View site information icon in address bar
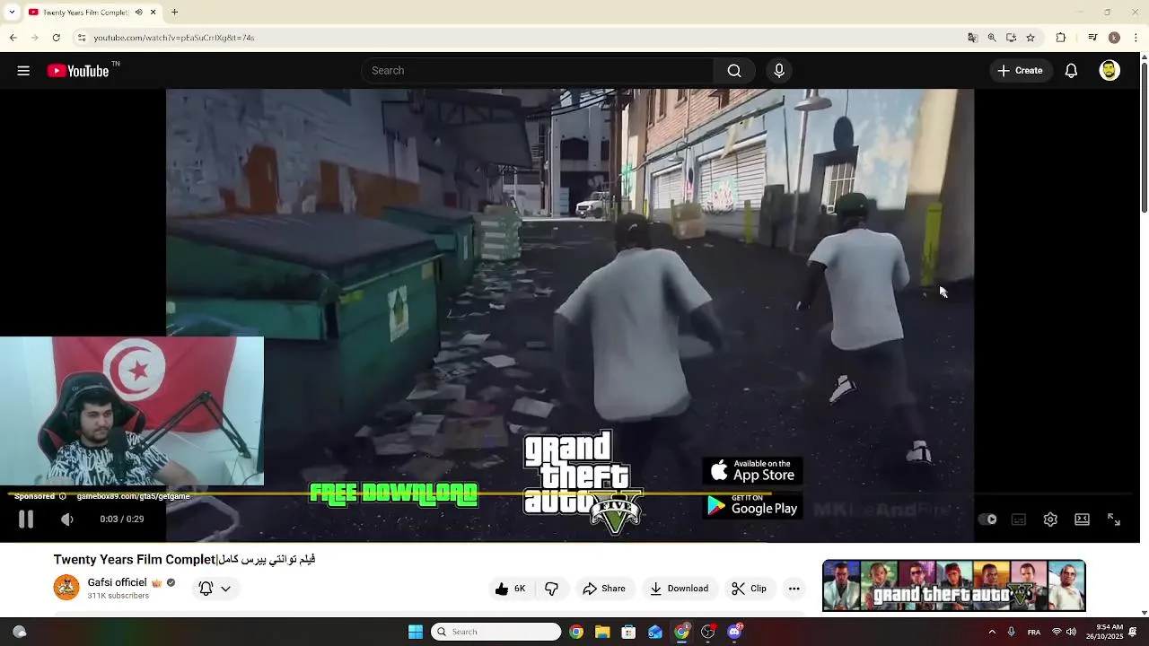This screenshot has height=646, width=1149. tap(81, 38)
